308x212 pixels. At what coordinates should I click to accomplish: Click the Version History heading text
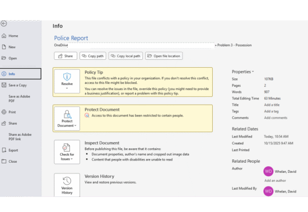(x=99, y=176)
